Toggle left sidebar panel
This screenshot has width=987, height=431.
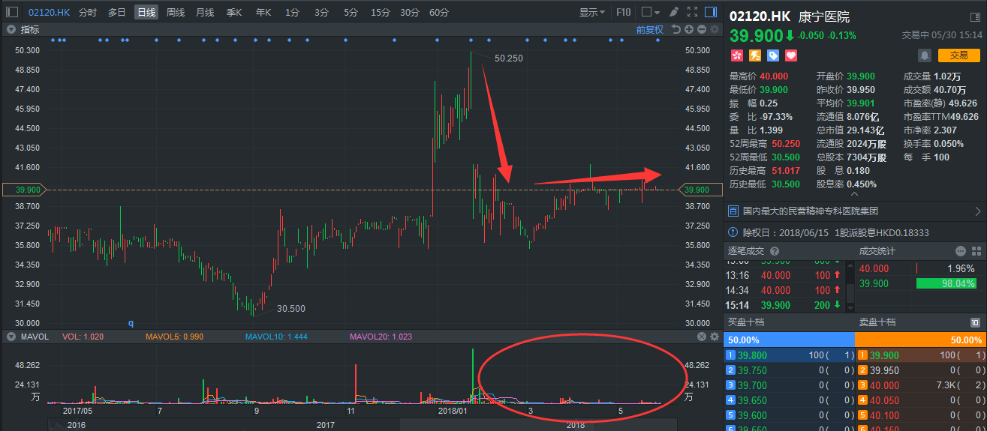click(11, 12)
